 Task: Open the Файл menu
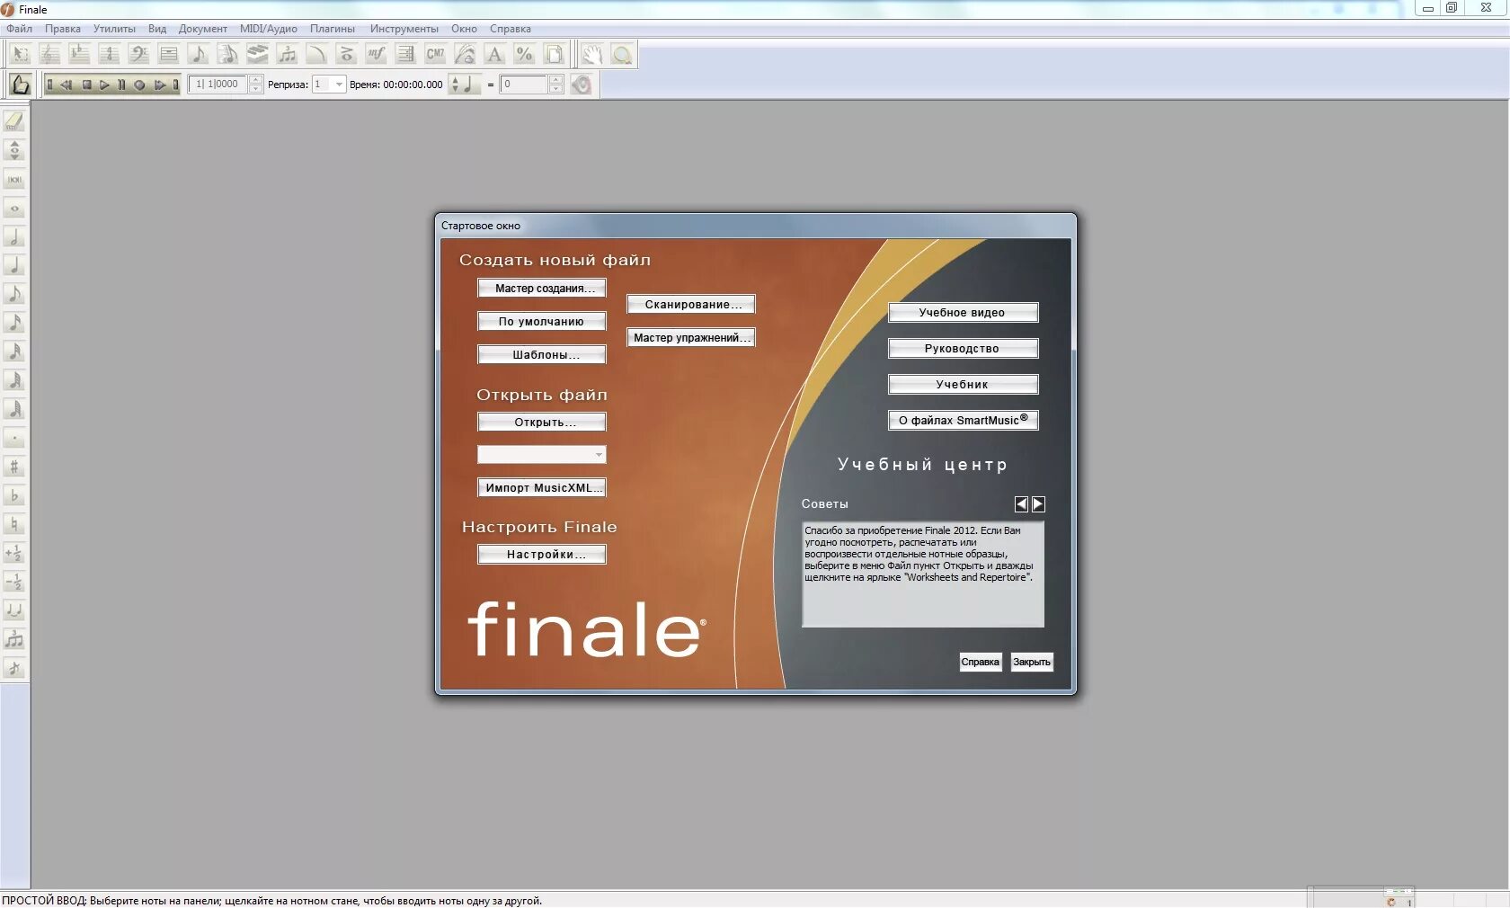(x=19, y=29)
